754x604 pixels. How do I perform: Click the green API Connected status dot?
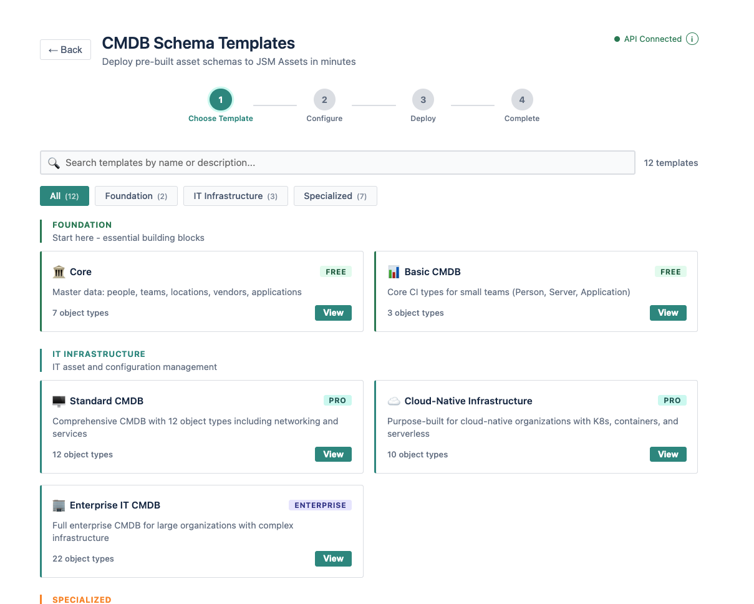616,38
